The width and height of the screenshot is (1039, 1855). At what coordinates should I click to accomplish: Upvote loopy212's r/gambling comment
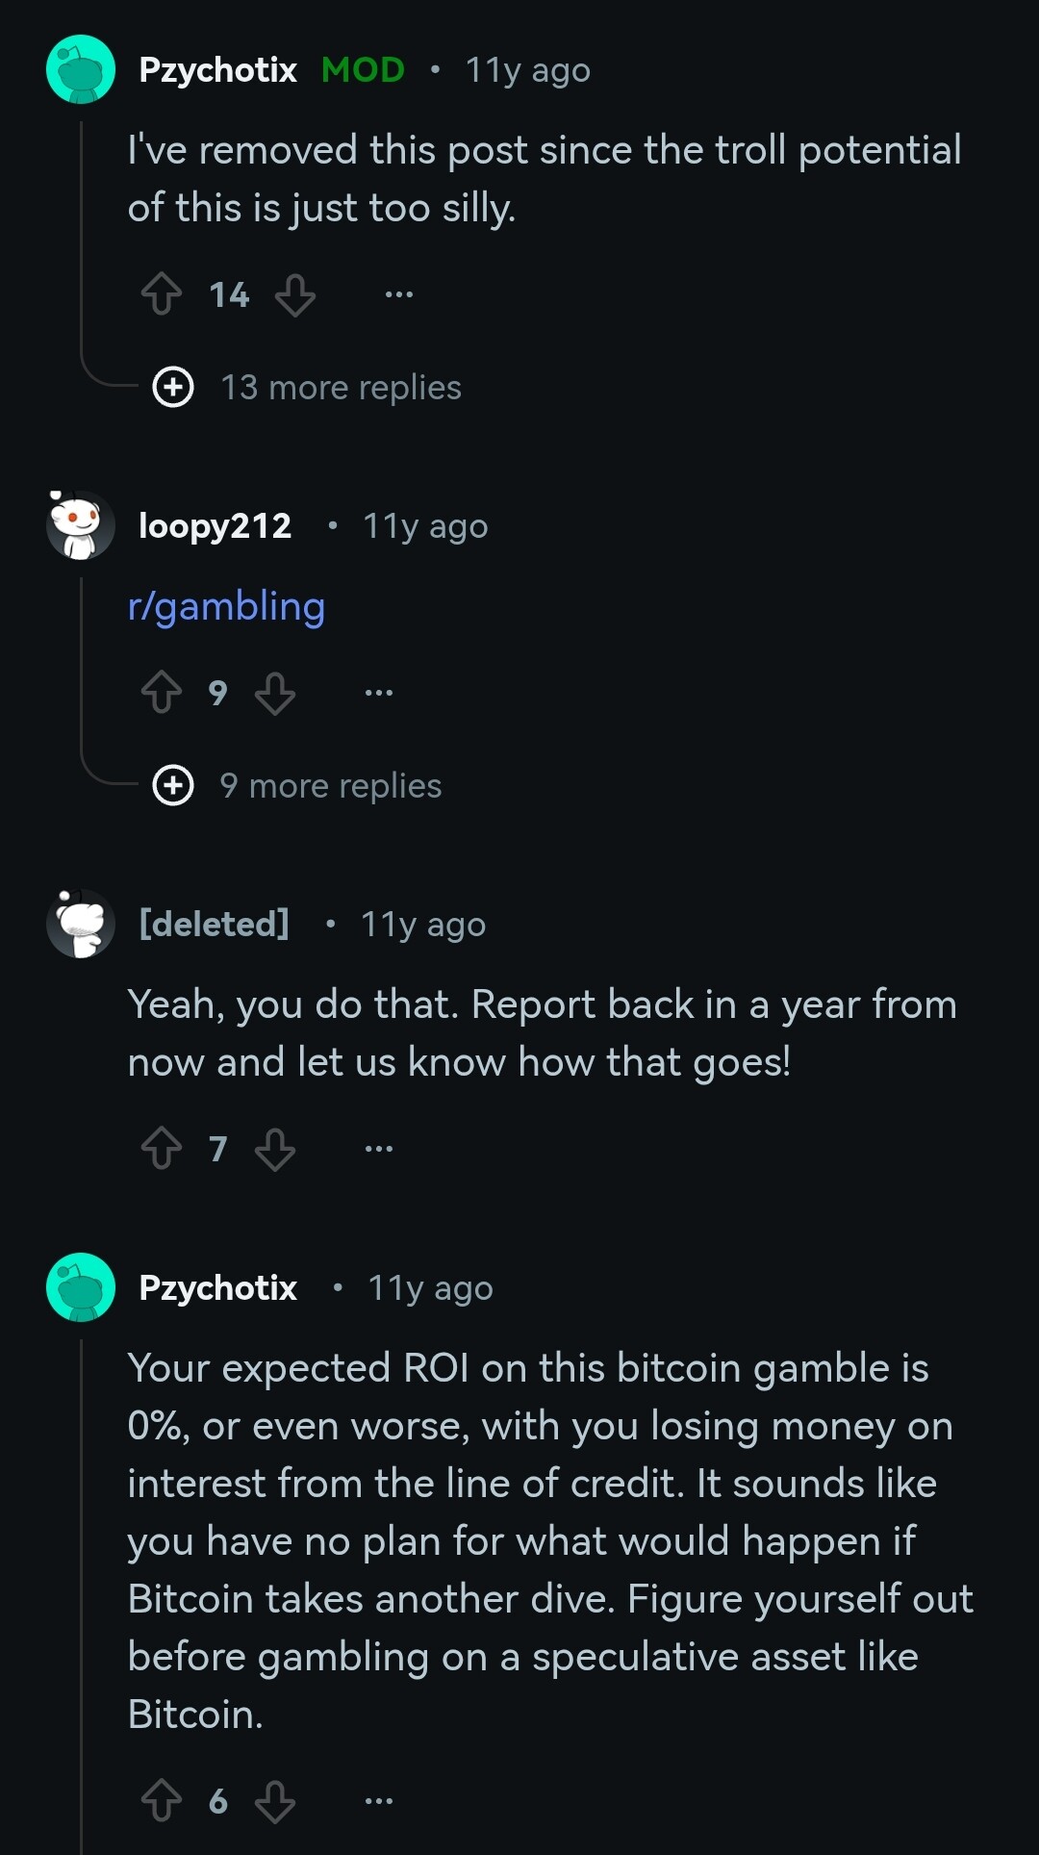pyautogui.click(x=162, y=693)
